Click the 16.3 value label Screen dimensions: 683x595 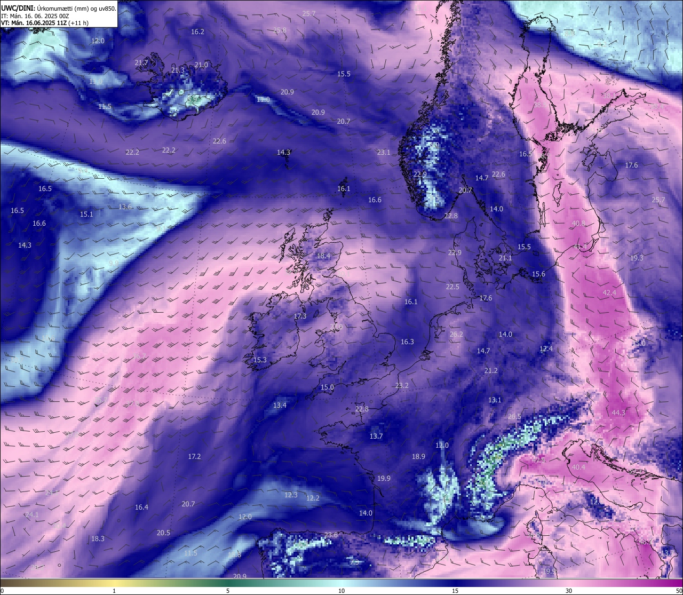407,342
